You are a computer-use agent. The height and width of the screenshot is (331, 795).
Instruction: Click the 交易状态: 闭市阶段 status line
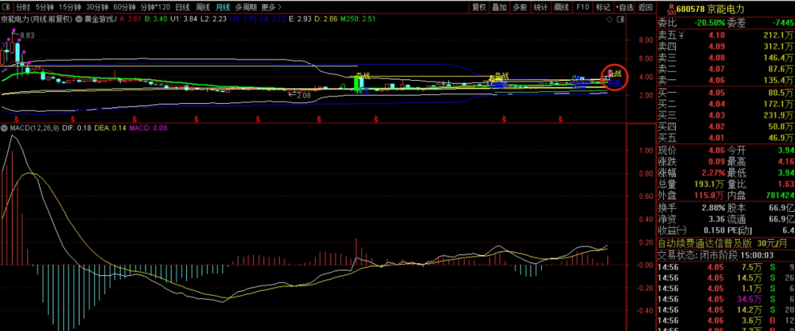coord(715,255)
